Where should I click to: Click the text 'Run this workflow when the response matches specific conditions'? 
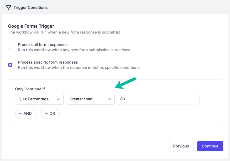79,68
